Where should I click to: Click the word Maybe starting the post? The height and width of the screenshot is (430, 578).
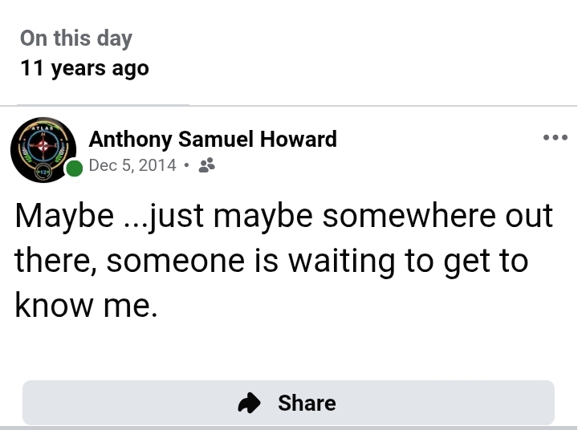click(64, 216)
